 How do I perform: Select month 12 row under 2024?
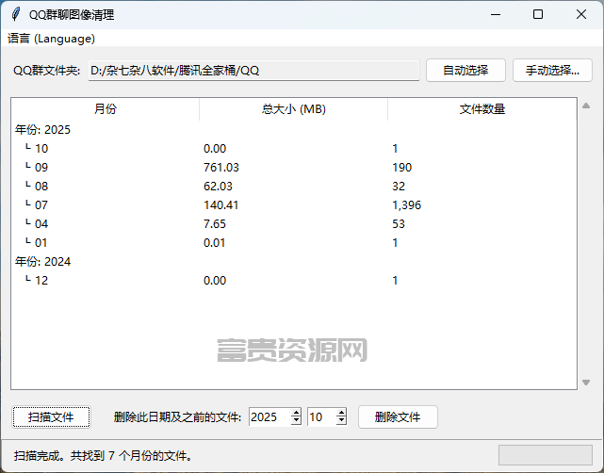tap(294, 281)
